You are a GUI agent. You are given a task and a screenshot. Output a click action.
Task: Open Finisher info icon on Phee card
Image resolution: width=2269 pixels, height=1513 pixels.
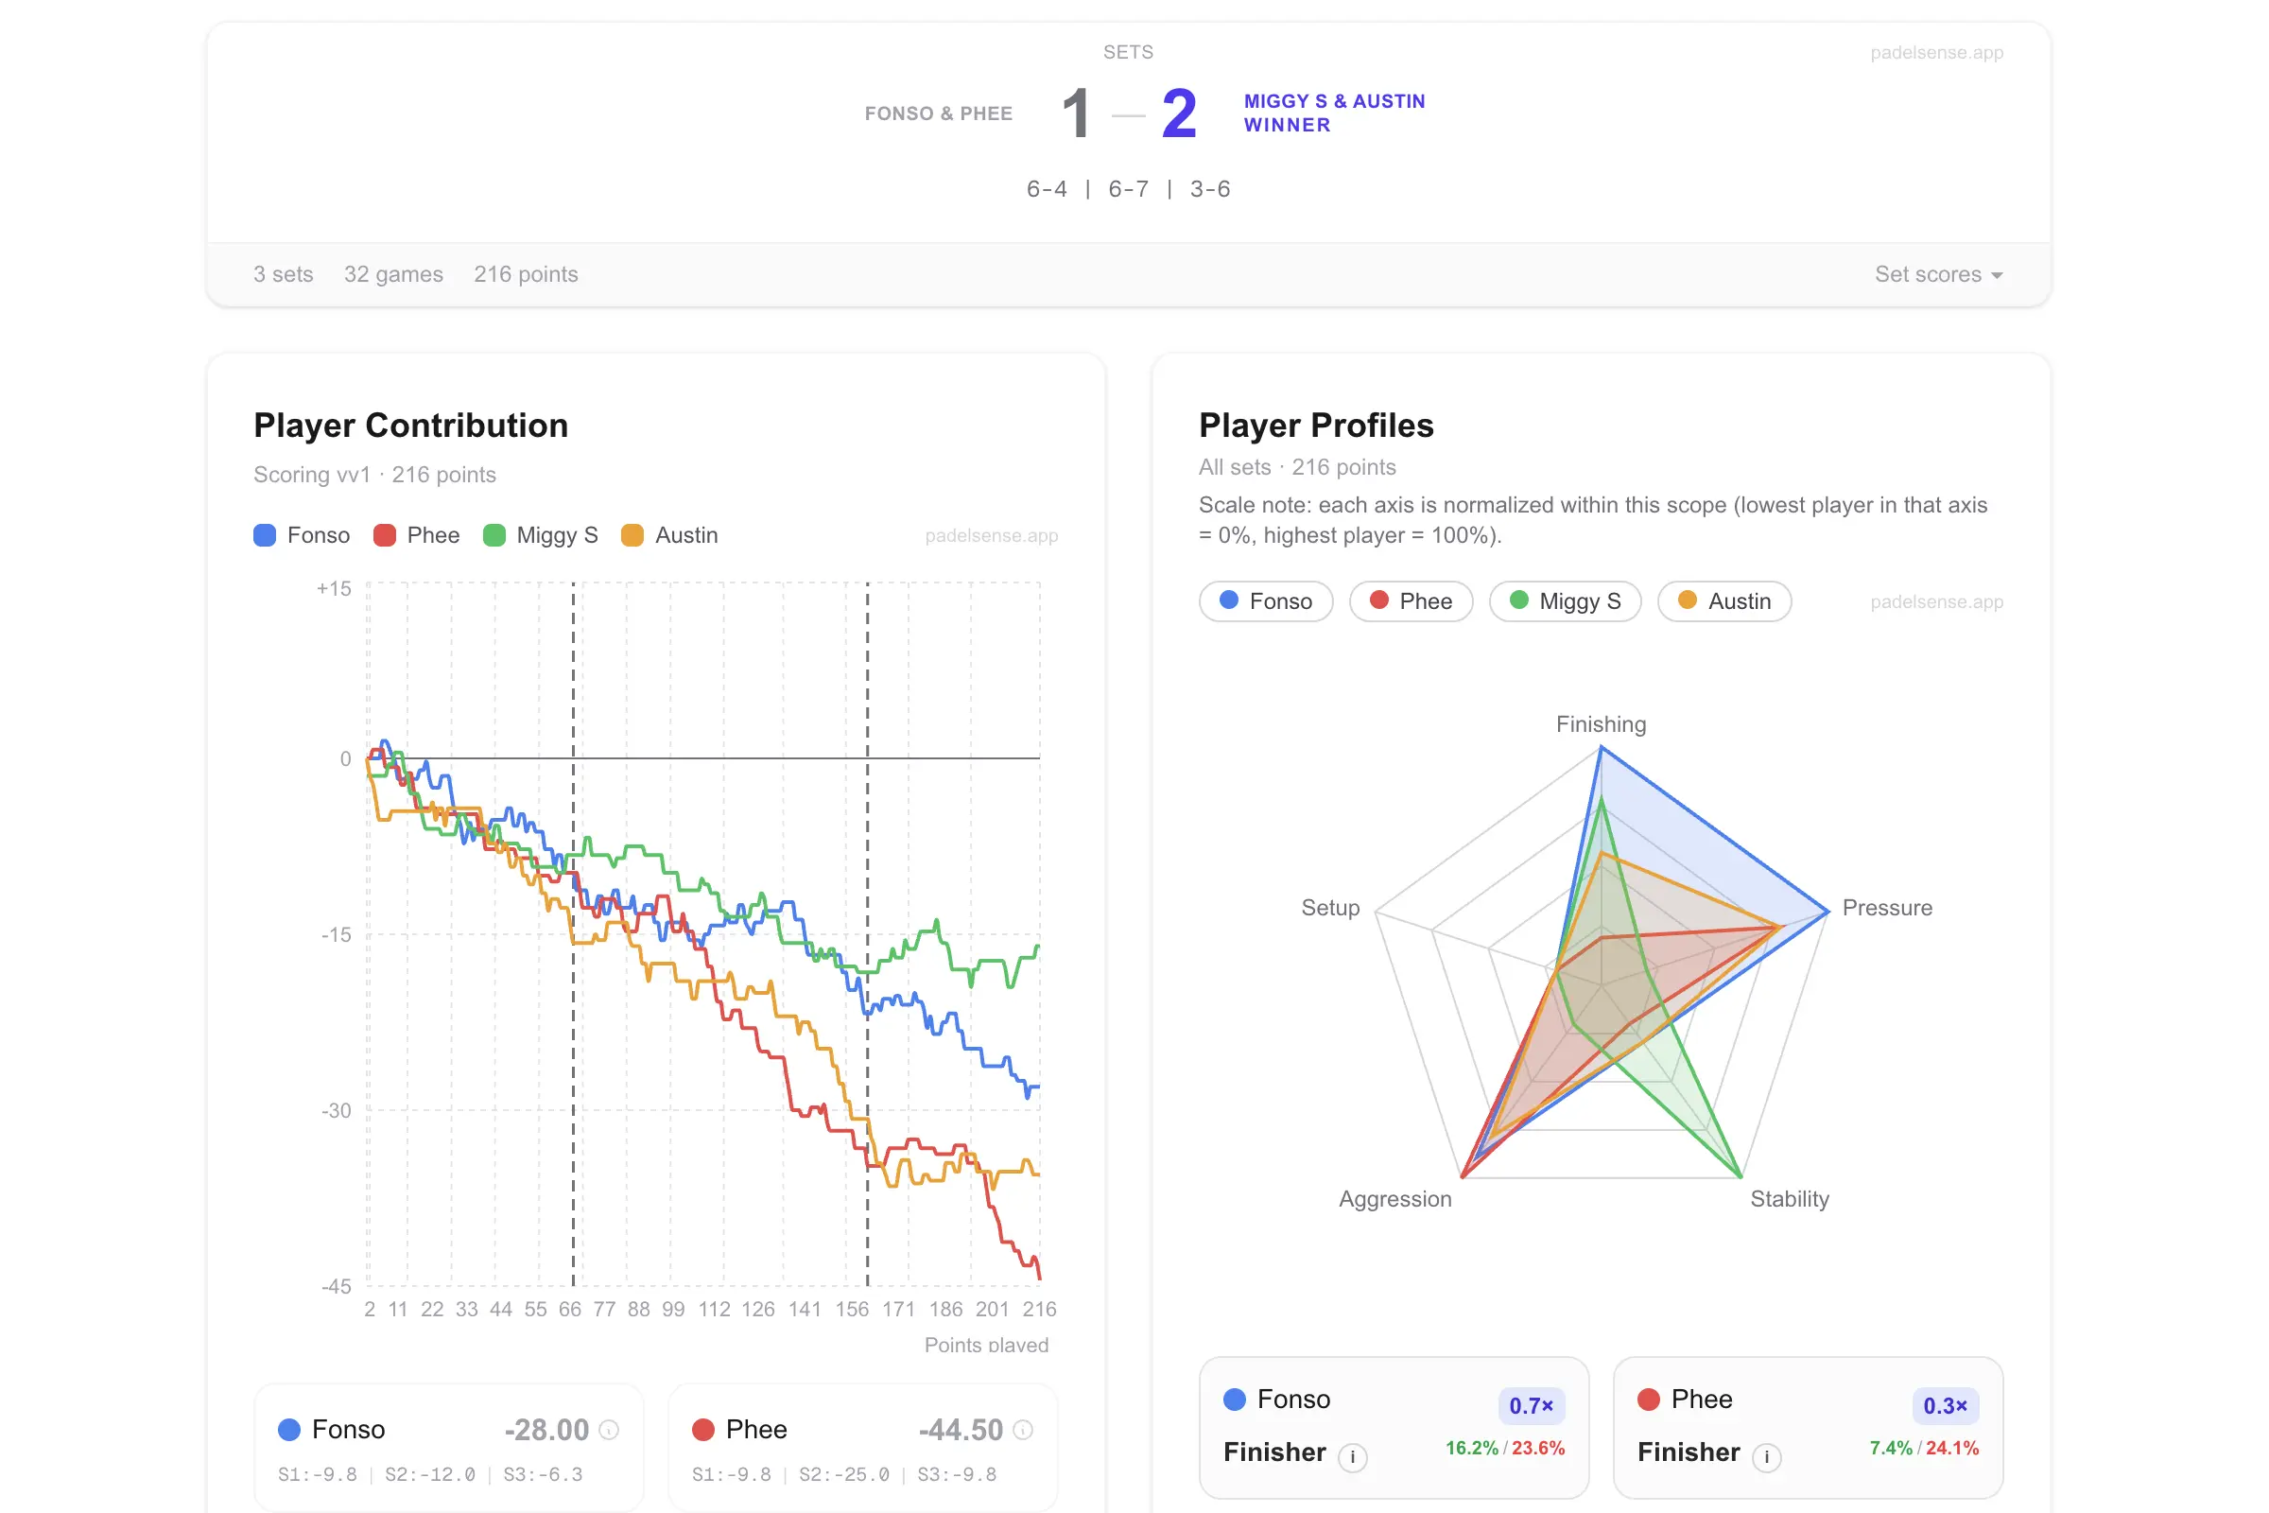click(1766, 1457)
